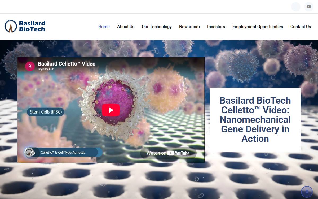Click the channel avatar letter B
Viewport: 318px width, 199px height.
30,66
